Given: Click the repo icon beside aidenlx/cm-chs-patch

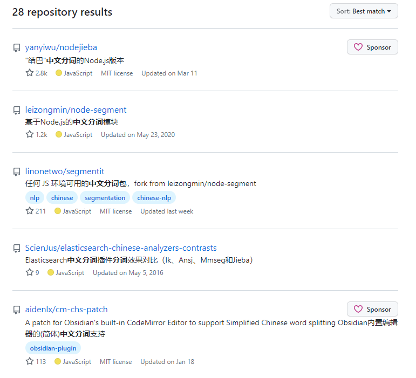Looking at the screenshot, I should pyautogui.click(x=17, y=310).
